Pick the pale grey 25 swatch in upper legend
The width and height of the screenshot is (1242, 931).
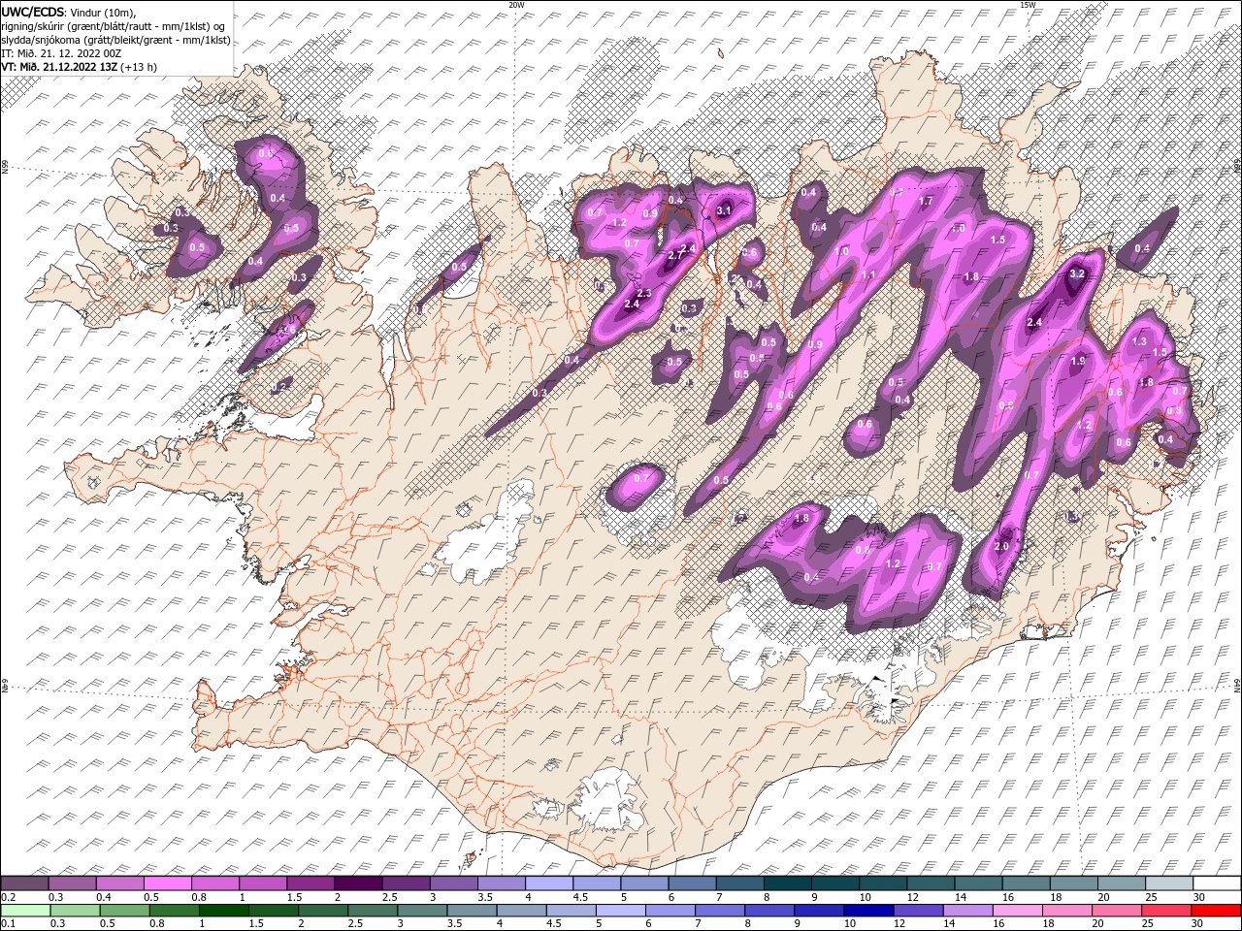[1169, 883]
